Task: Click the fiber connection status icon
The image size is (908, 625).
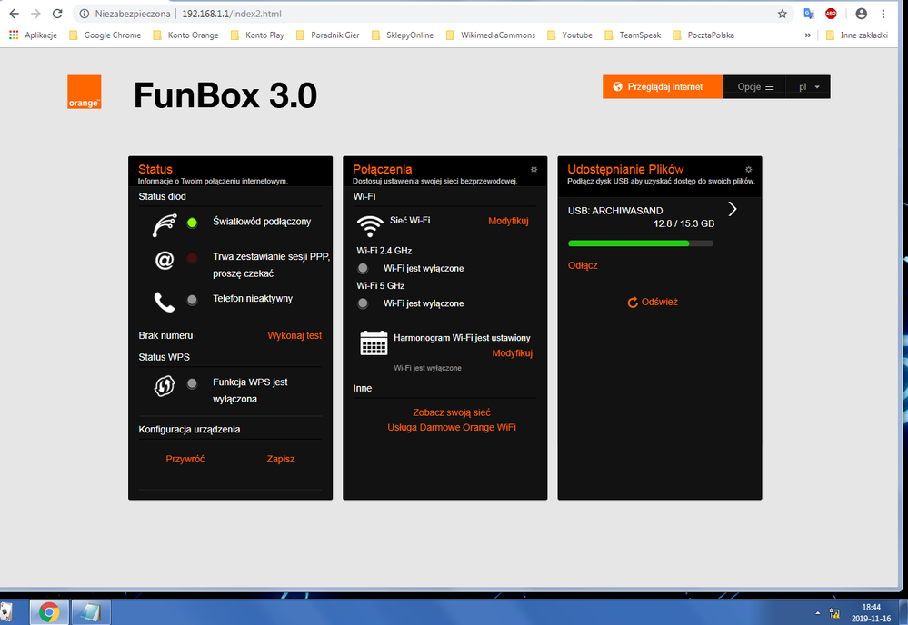Action: [165, 223]
